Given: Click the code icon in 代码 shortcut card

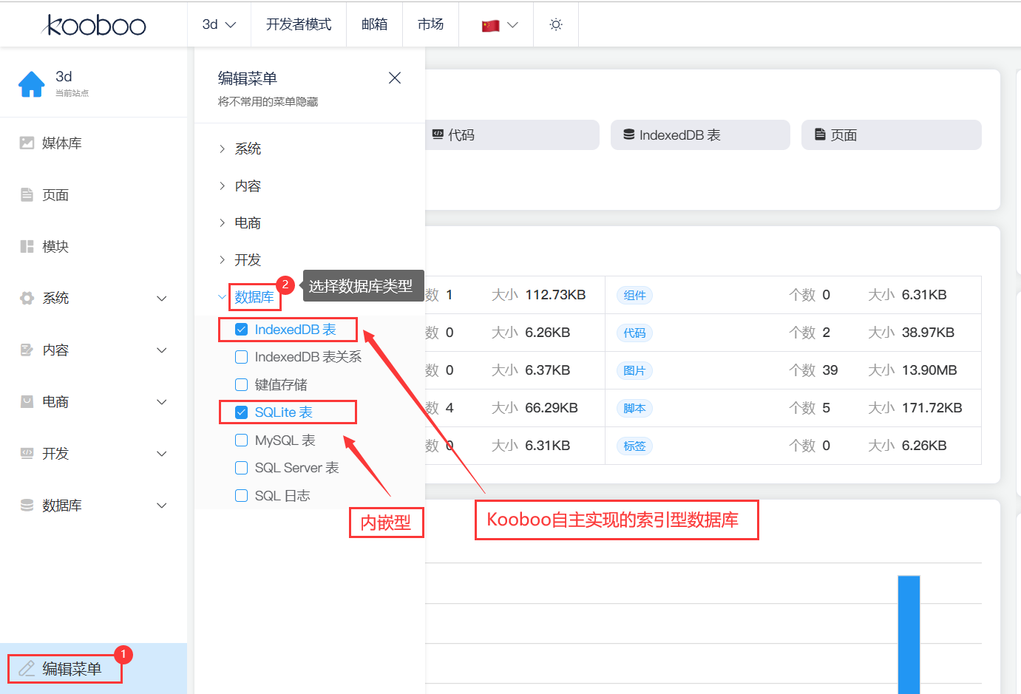Looking at the screenshot, I should pos(438,134).
